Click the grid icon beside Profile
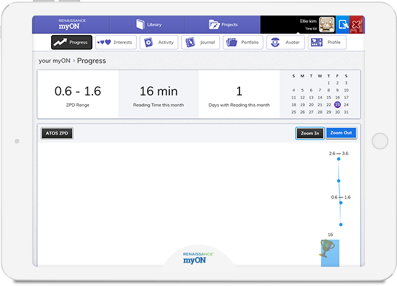The image size is (397, 286). 316,42
